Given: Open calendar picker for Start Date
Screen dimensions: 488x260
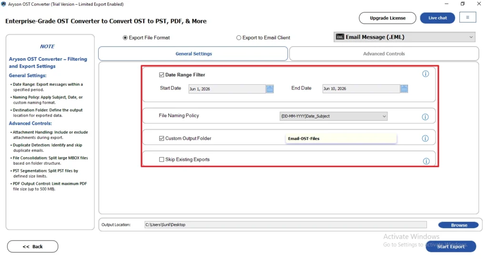Looking at the screenshot, I should [x=270, y=89].
